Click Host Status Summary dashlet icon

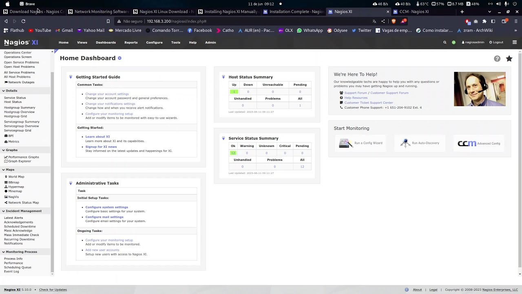pyautogui.click(x=223, y=77)
